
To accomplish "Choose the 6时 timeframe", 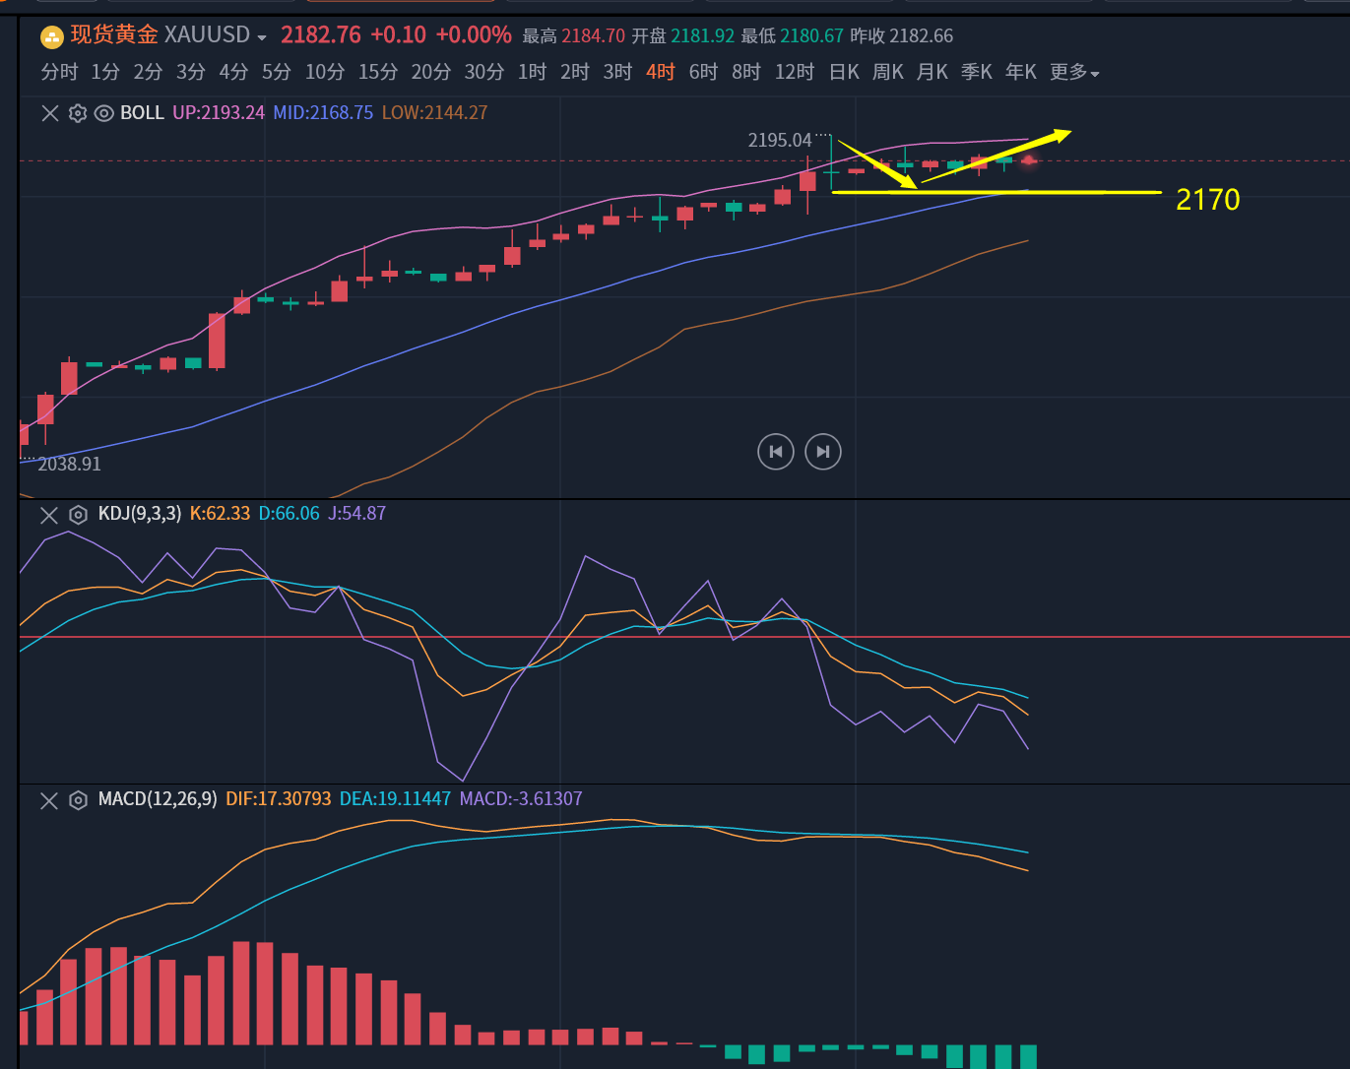I will pos(703,72).
